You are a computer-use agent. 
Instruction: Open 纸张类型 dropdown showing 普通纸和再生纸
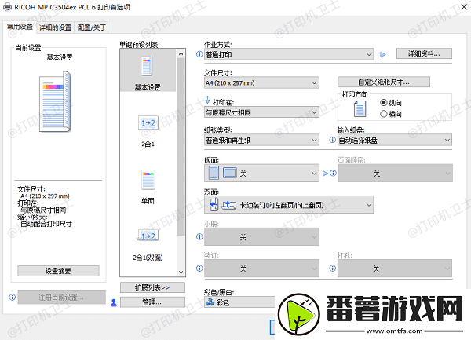coord(261,140)
